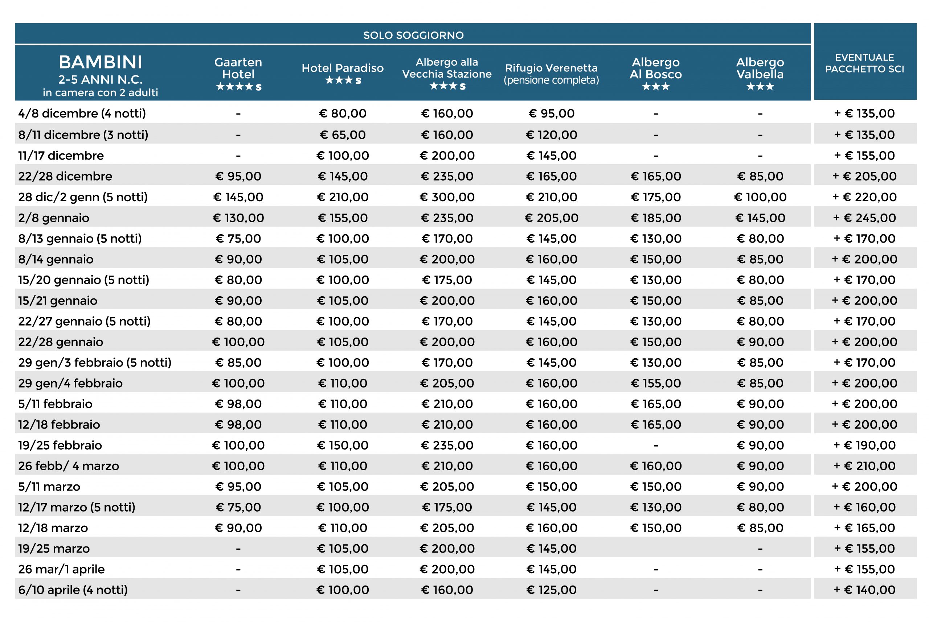
Task: Click Al Bosco € 160,00 for 26 febb/4 marzo
Action: click(x=656, y=466)
